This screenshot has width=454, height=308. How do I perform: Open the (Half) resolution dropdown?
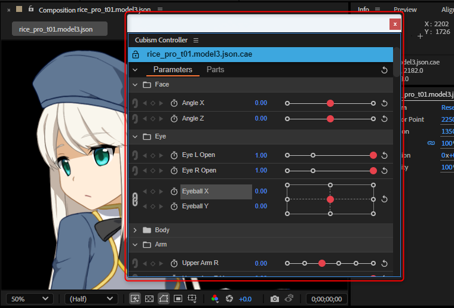pos(91,298)
